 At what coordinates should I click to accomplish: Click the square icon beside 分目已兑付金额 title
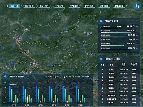point(101,59)
